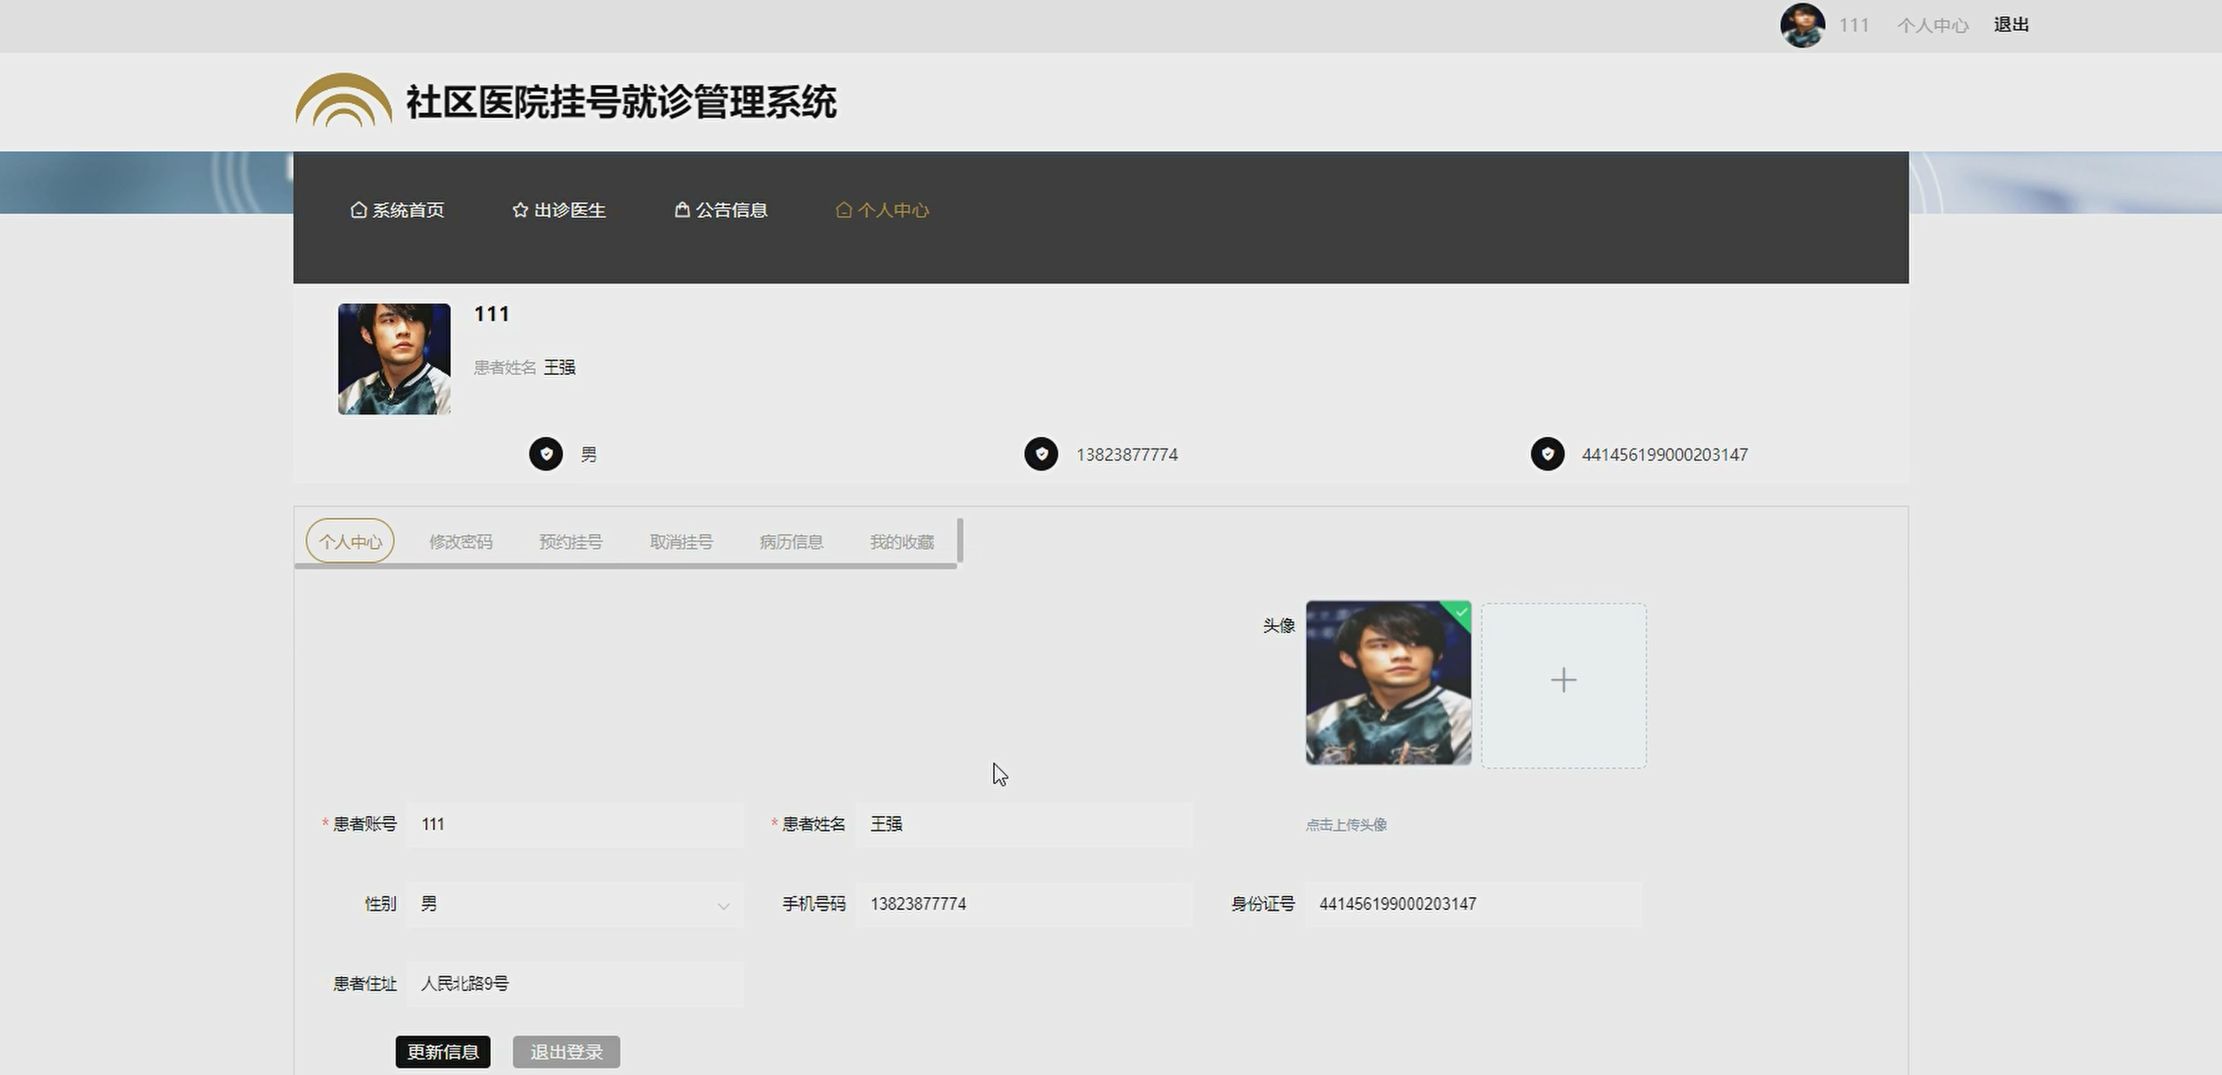Click username 111 in top bar
The image size is (2222, 1075).
tap(1852, 25)
